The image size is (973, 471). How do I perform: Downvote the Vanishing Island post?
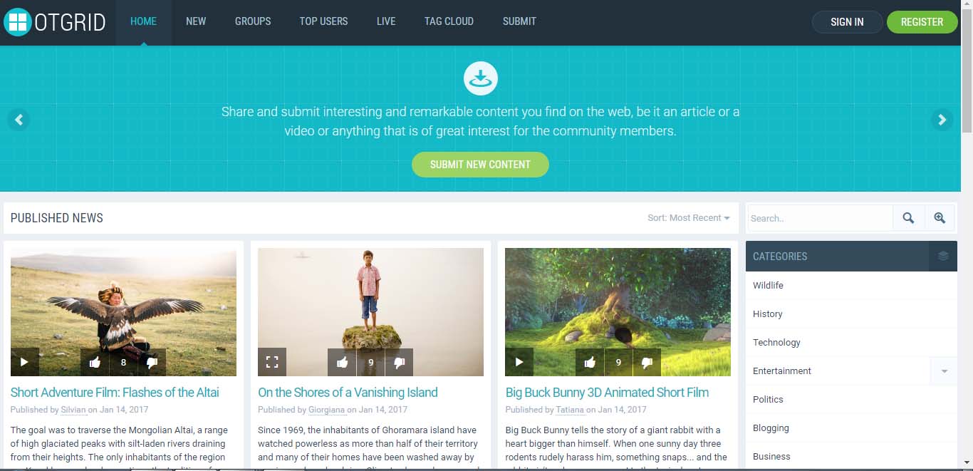click(x=399, y=362)
